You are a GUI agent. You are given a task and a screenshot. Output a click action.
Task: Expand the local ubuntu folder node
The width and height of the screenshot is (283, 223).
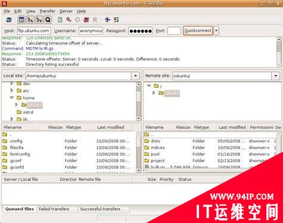coord(17,105)
